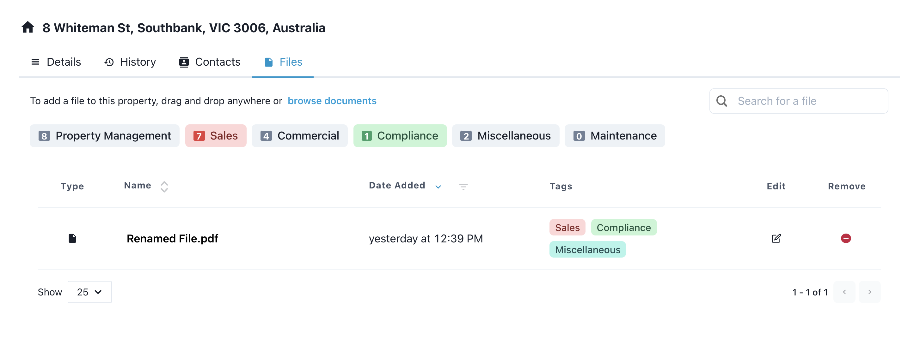Click the Miscellaneous tag on the file row

587,250
